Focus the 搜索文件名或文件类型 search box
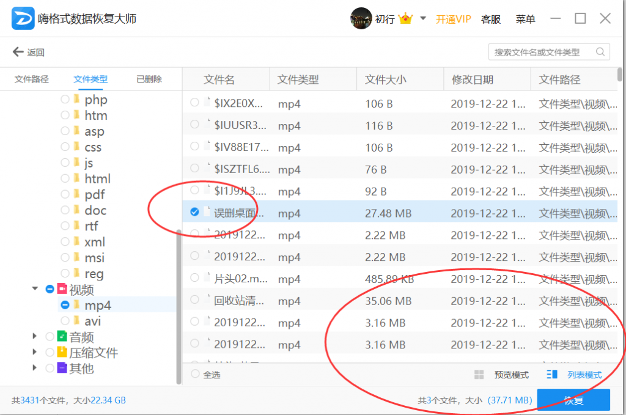This screenshot has width=626, height=415. pos(549,52)
